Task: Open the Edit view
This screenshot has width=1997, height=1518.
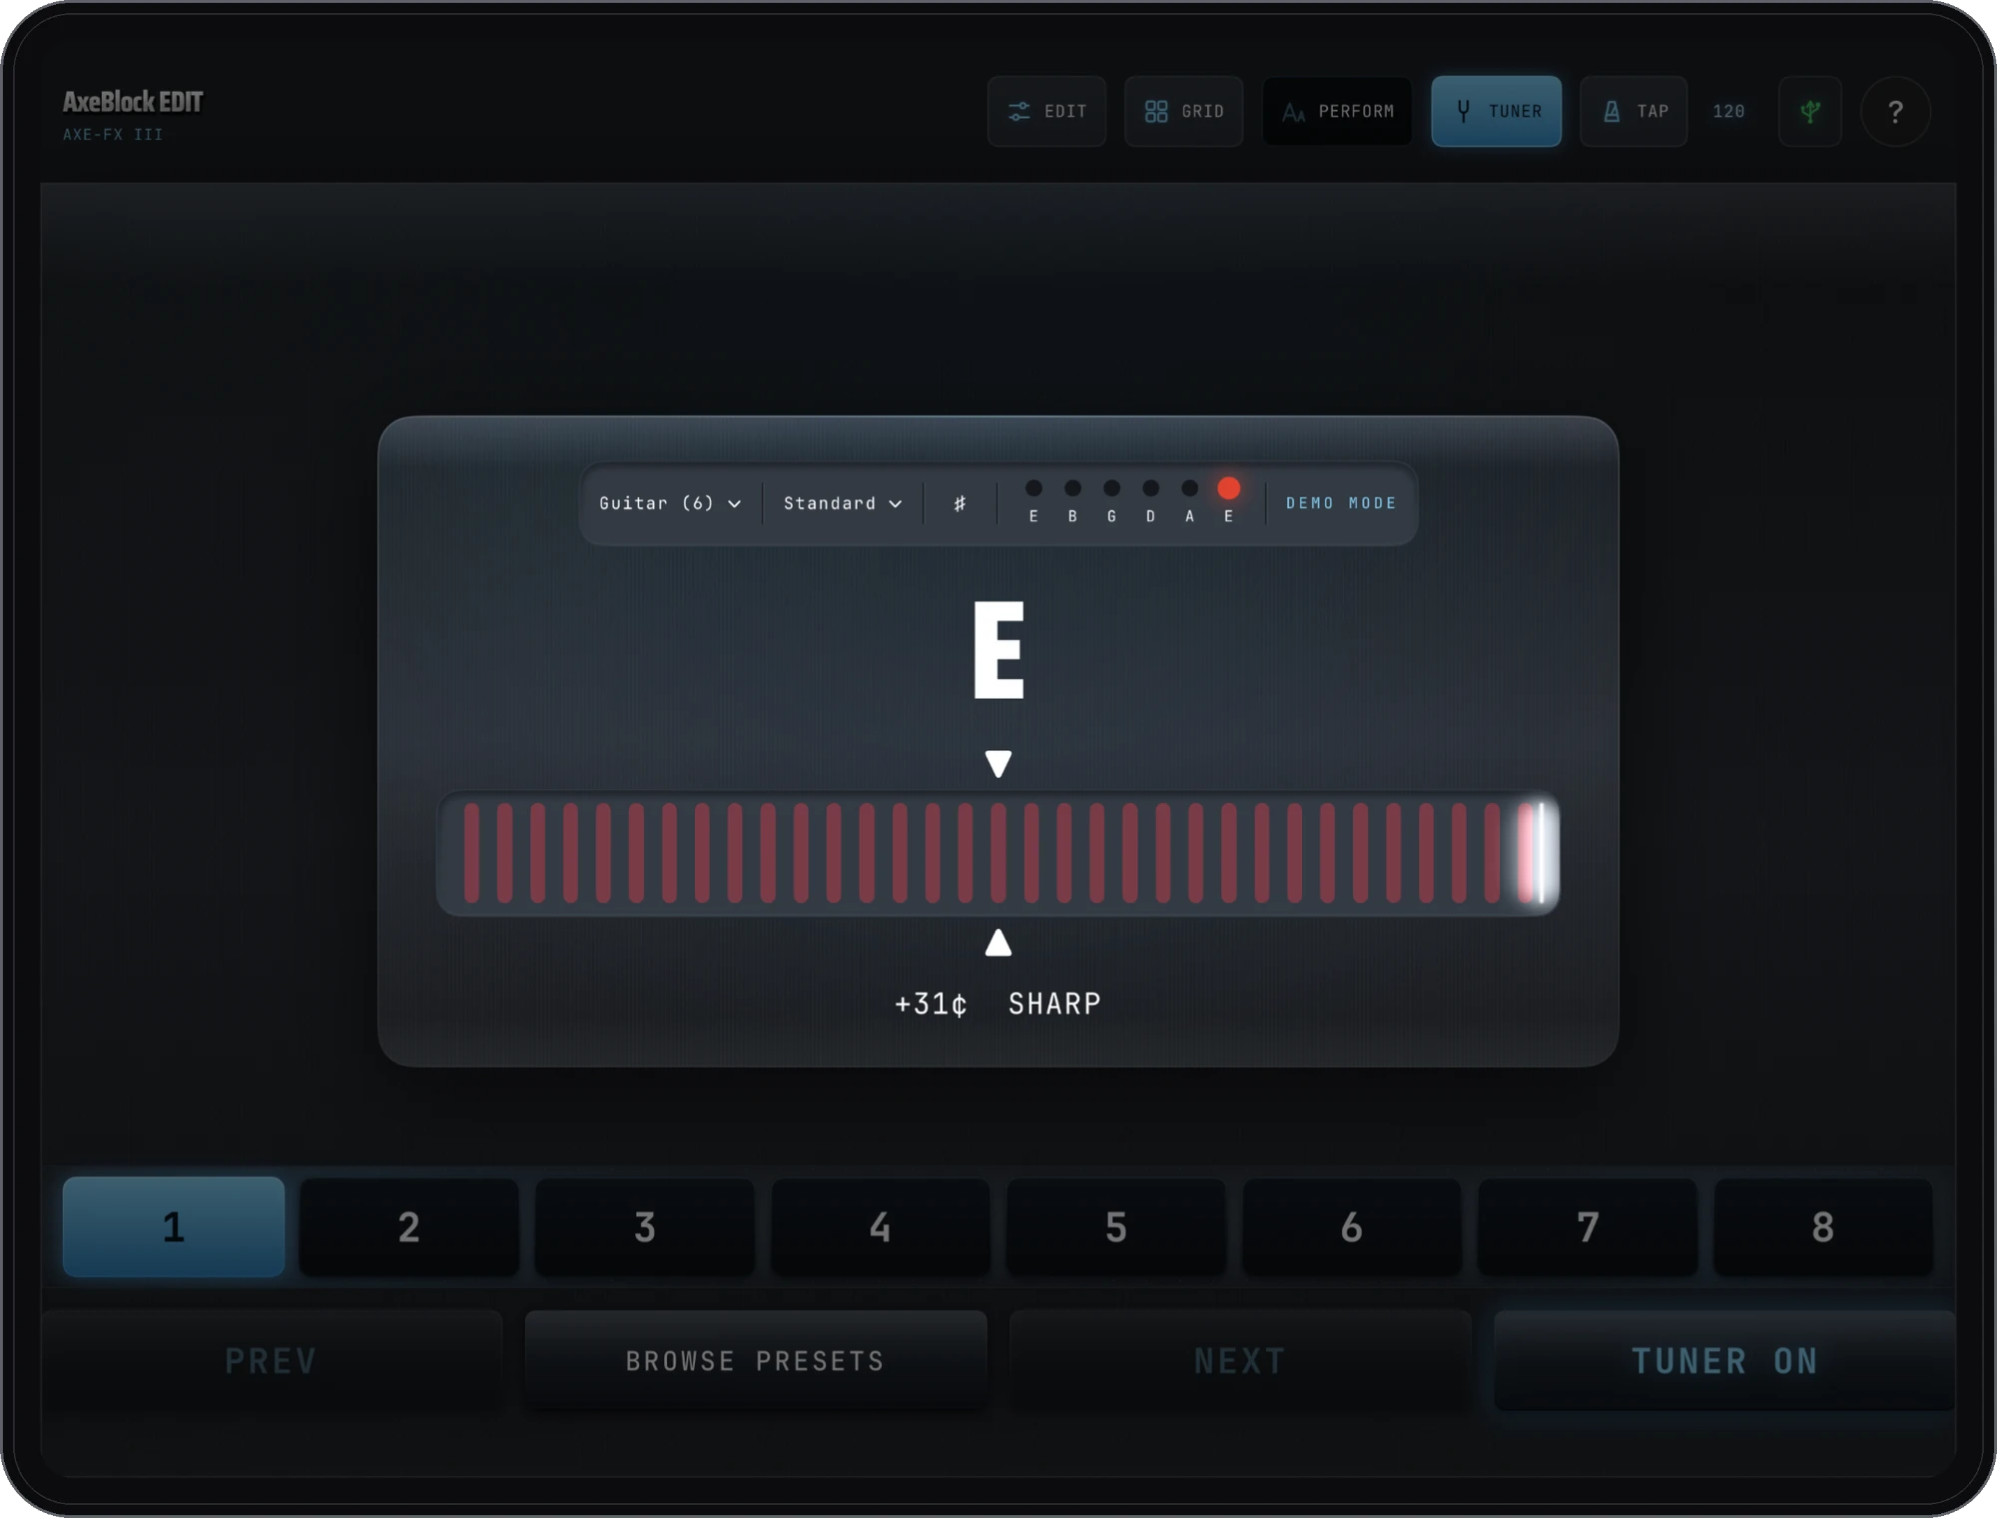Action: 1046,111
